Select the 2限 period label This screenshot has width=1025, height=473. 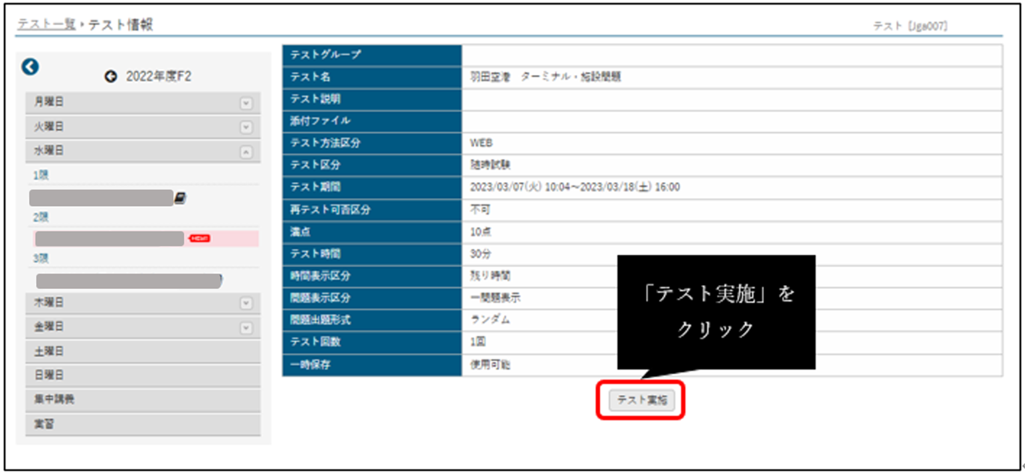(x=40, y=217)
